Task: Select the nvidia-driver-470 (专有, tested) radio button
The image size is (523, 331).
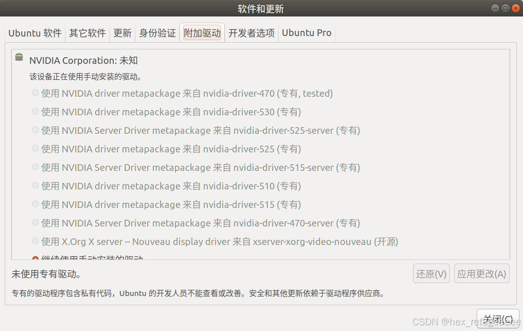Action: pos(35,93)
